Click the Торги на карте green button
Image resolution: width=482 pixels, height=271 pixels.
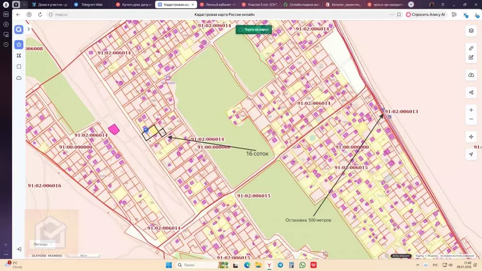point(254,29)
